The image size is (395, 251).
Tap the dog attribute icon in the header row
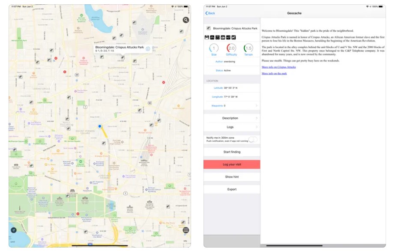pyautogui.click(x=233, y=38)
